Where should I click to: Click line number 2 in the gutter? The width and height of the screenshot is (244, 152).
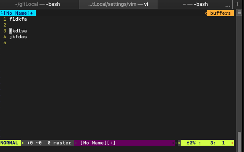click(5, 25)
